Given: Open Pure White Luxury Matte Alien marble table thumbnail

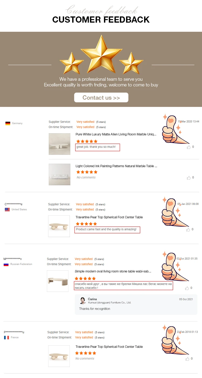Looking at the screenshot, I should click(x=60, y=144).
